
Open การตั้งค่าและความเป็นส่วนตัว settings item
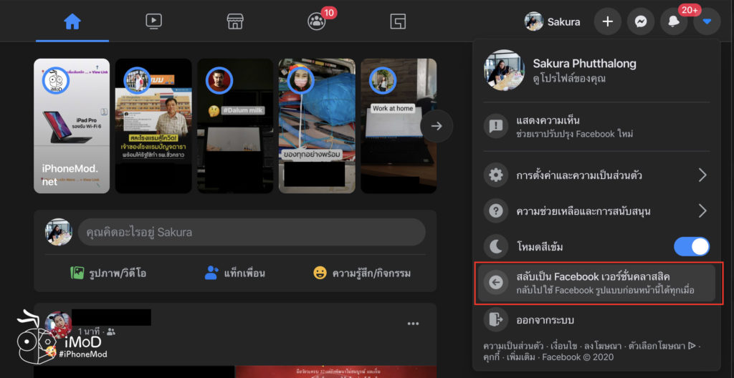(x=596, y=175)
